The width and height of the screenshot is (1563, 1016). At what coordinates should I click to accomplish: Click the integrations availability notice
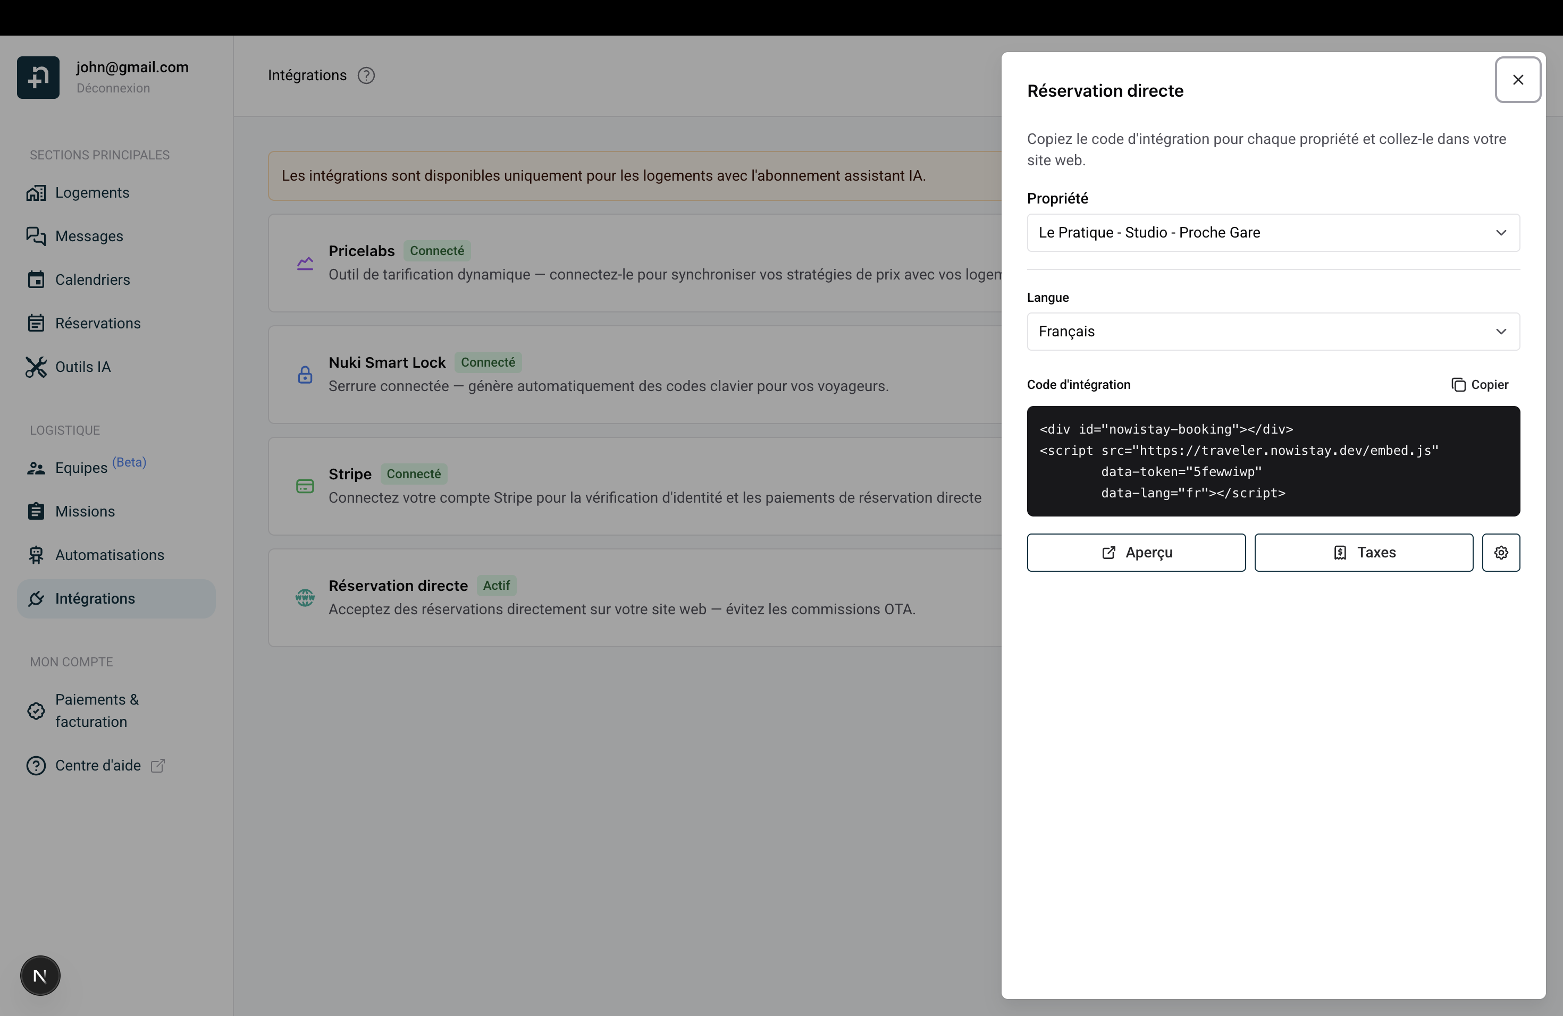[x=634, y=176]
